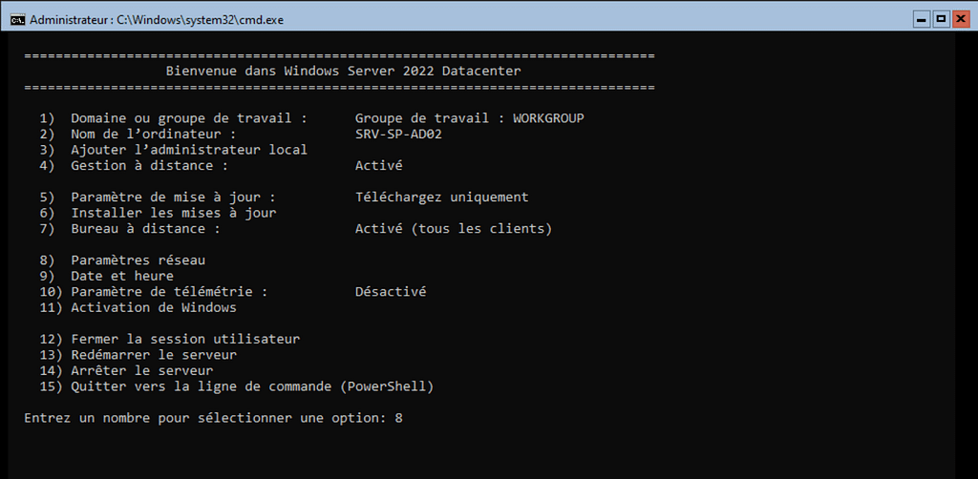
Task: Select 'Nom de l'ordinateur' entry
Action: pos(153,134)
